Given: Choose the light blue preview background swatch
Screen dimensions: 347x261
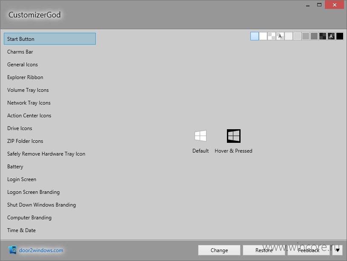Looking at the screenshot, I should pyautogui.click(x=255, y=36).
